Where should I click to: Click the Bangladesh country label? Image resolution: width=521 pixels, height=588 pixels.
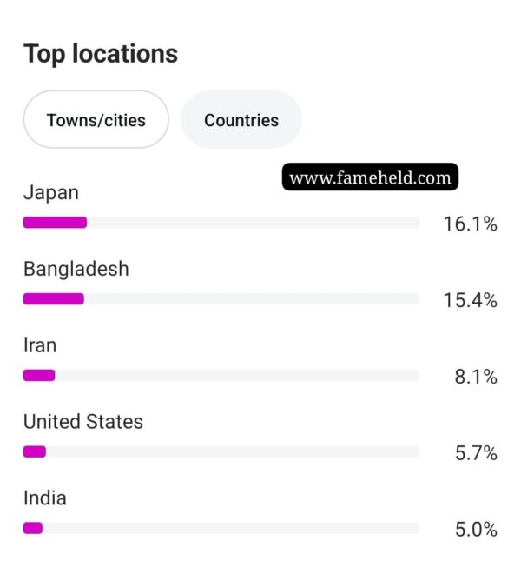[76, 269]
